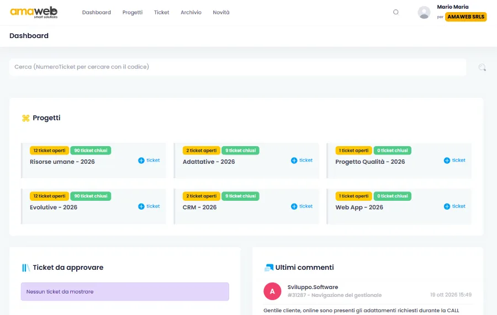Click 0 ticket chiusi badge on Web App
497x315 pixels.
tap(393, 196)
